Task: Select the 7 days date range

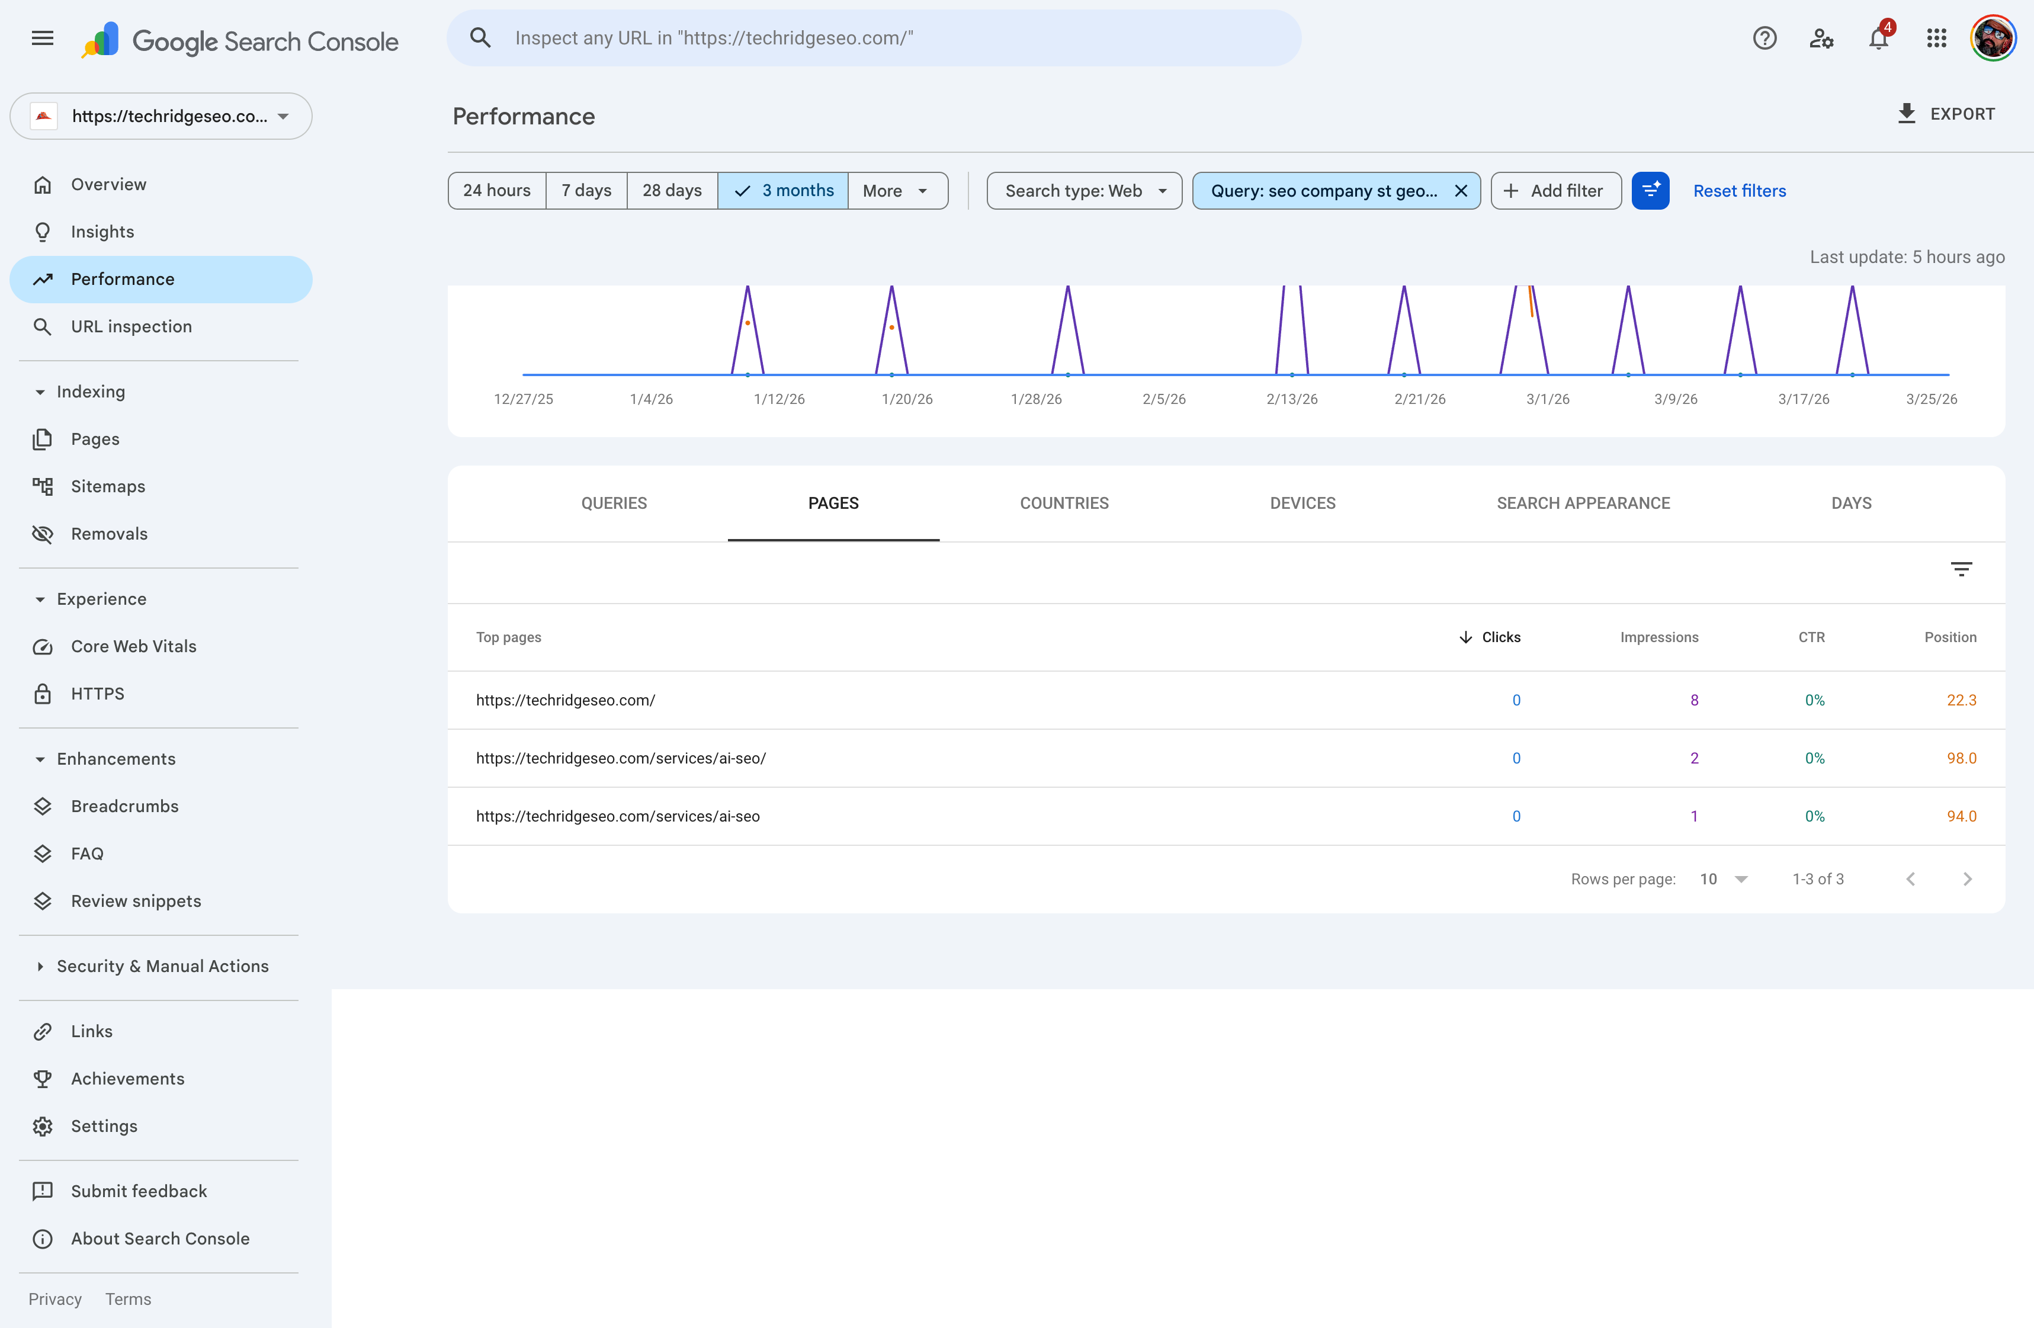Action: [x=586, y=191]
